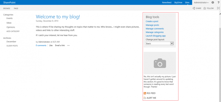Open SkyDrive from top bar
Screen dimensions: 221x102
[178, 2]
